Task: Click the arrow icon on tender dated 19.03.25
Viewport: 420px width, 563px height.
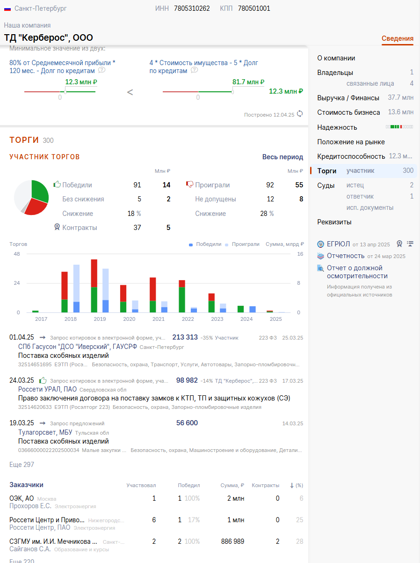Action: [43, 423]
